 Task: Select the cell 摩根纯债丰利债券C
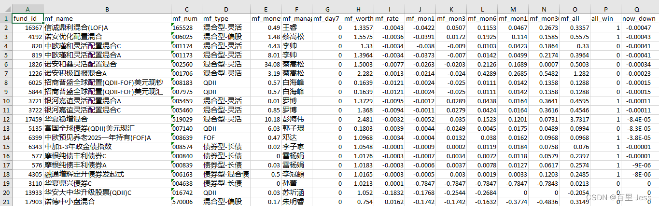click(107, 155)
